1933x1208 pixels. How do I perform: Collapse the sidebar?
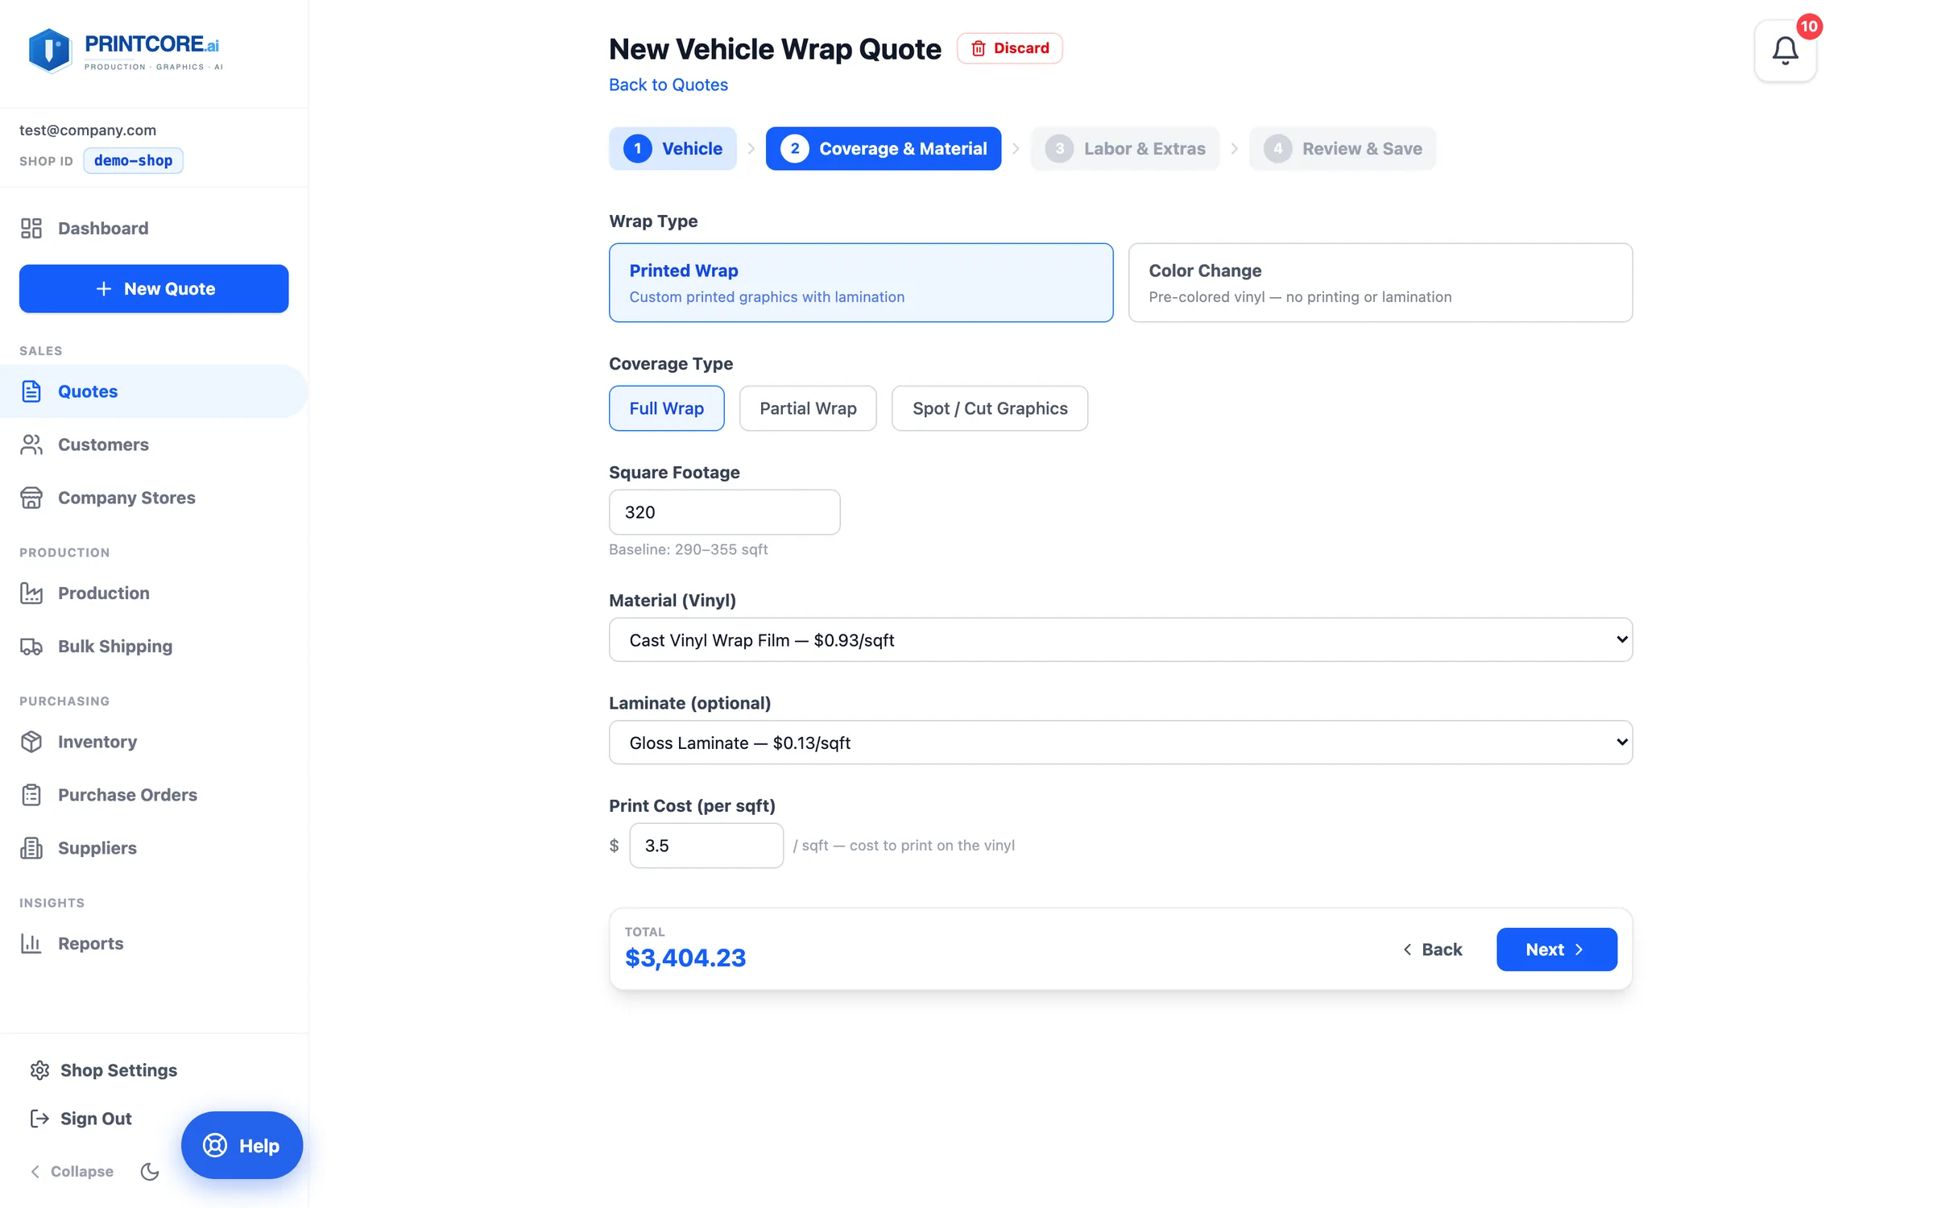[72, 1171]
